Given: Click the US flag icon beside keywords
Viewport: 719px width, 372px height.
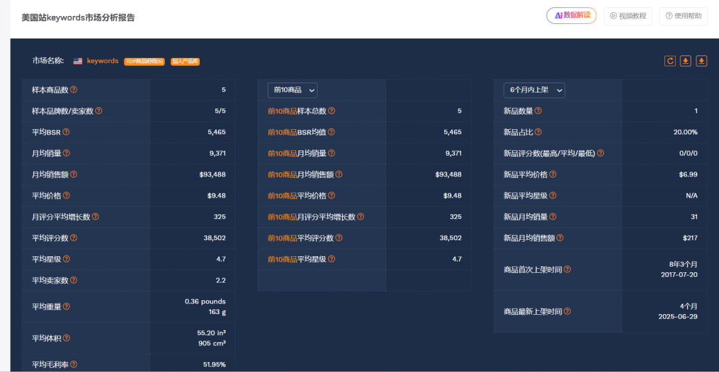Looking at the screenshot, I should (x=78, y=61).
